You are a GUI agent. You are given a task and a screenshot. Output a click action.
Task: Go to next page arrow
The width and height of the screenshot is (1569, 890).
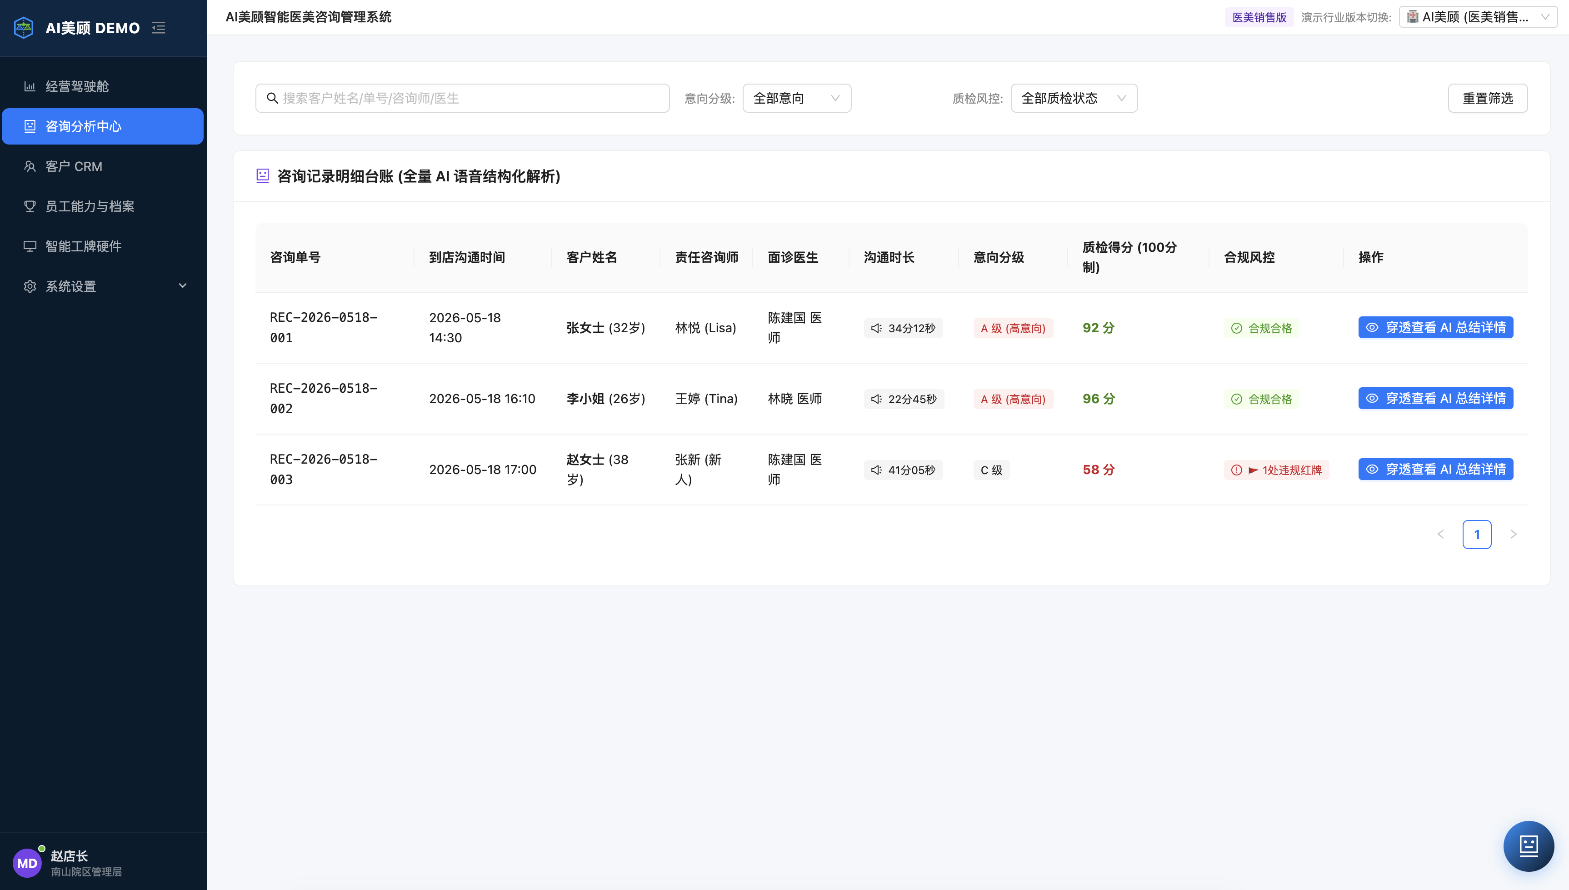click(1514, 534)
